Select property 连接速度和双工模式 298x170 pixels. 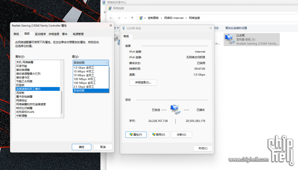click(x=38, y=89)
